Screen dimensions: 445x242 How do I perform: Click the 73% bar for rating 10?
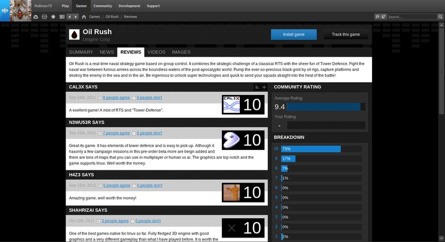[311, 149]
